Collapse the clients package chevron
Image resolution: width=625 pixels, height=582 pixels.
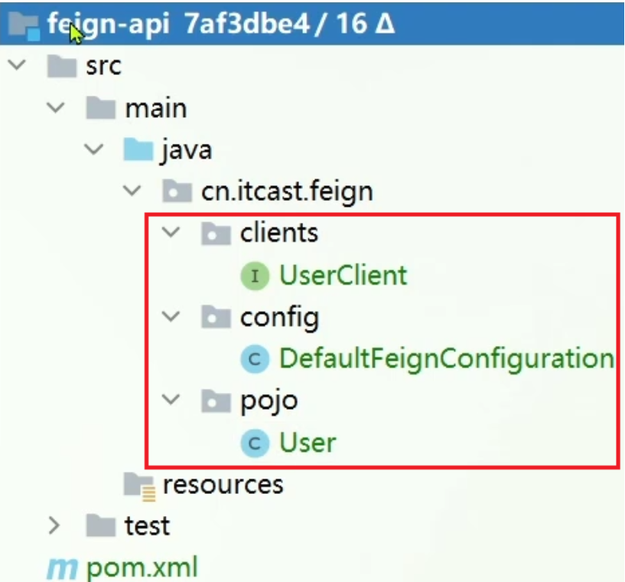(x=174, y=233)
